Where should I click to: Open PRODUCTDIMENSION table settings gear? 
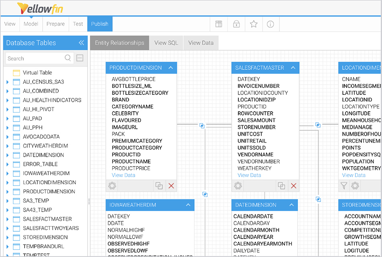click(x=112, y=186)
